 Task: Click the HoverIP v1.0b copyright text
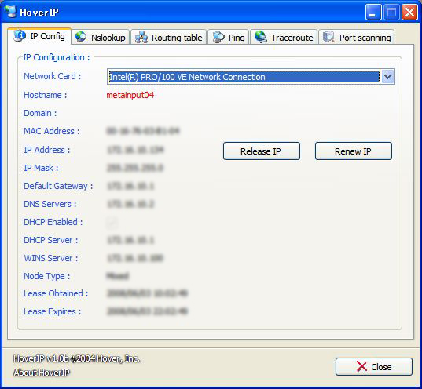point(77,358)
